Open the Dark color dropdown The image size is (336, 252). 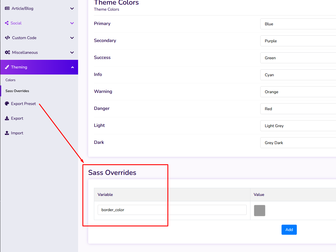point(298,143)
